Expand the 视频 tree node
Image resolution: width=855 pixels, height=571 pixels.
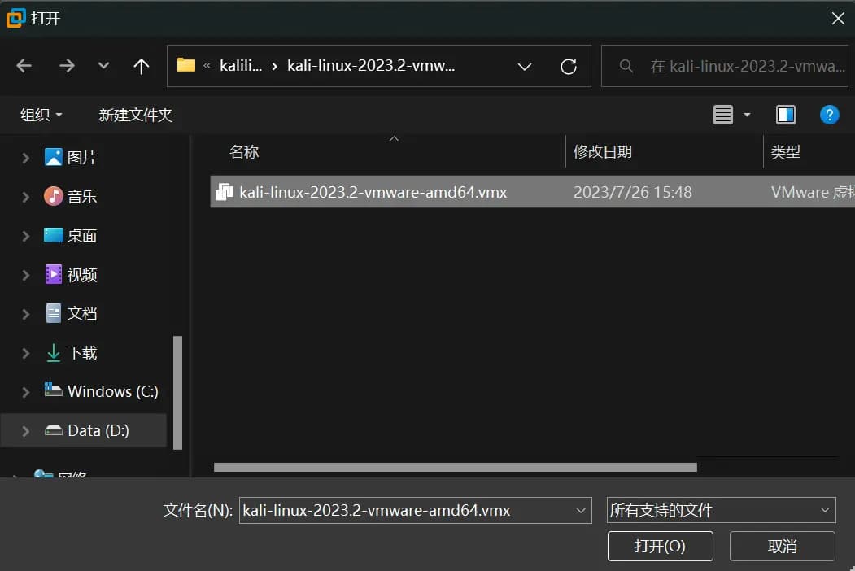coord(26,275)
